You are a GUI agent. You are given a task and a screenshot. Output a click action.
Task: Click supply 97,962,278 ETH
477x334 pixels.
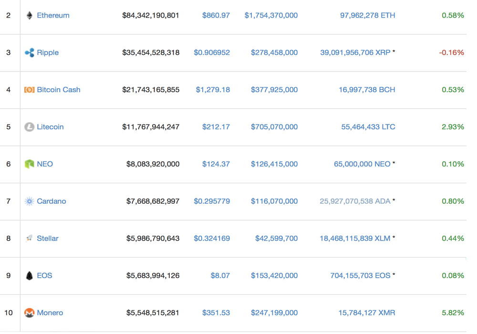coord(367,15)
